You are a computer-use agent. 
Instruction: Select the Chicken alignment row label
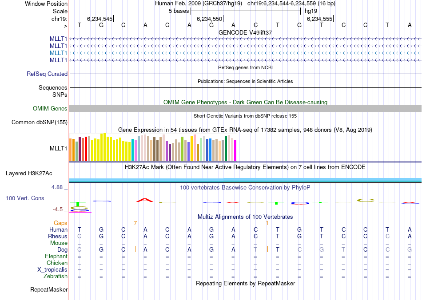click(57, 263)
